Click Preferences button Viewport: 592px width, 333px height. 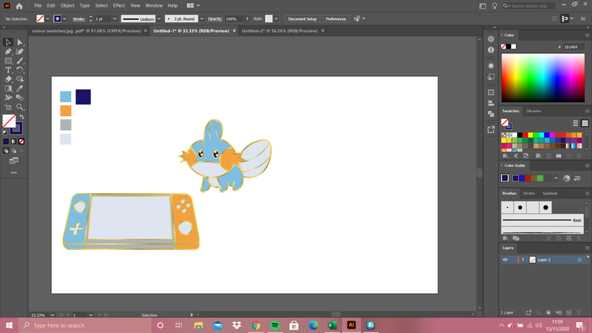(336, 19)
